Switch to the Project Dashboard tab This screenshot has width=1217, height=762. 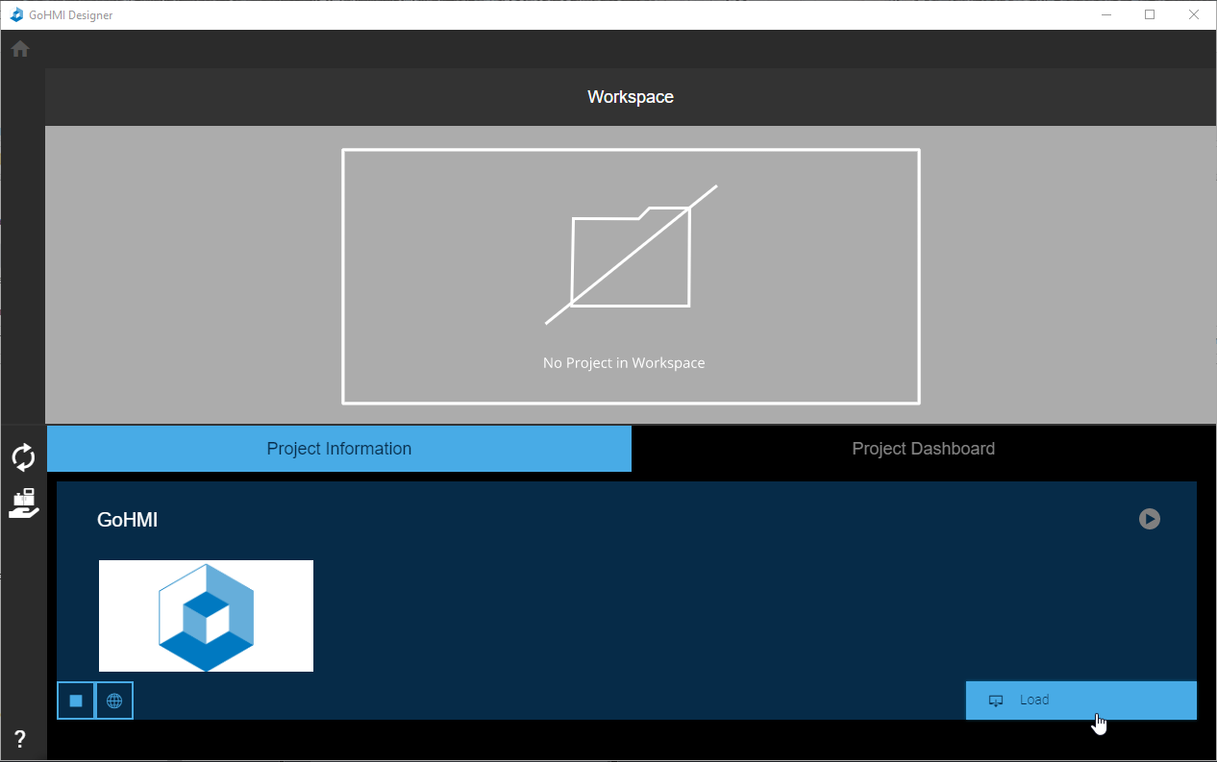[924, 449]
